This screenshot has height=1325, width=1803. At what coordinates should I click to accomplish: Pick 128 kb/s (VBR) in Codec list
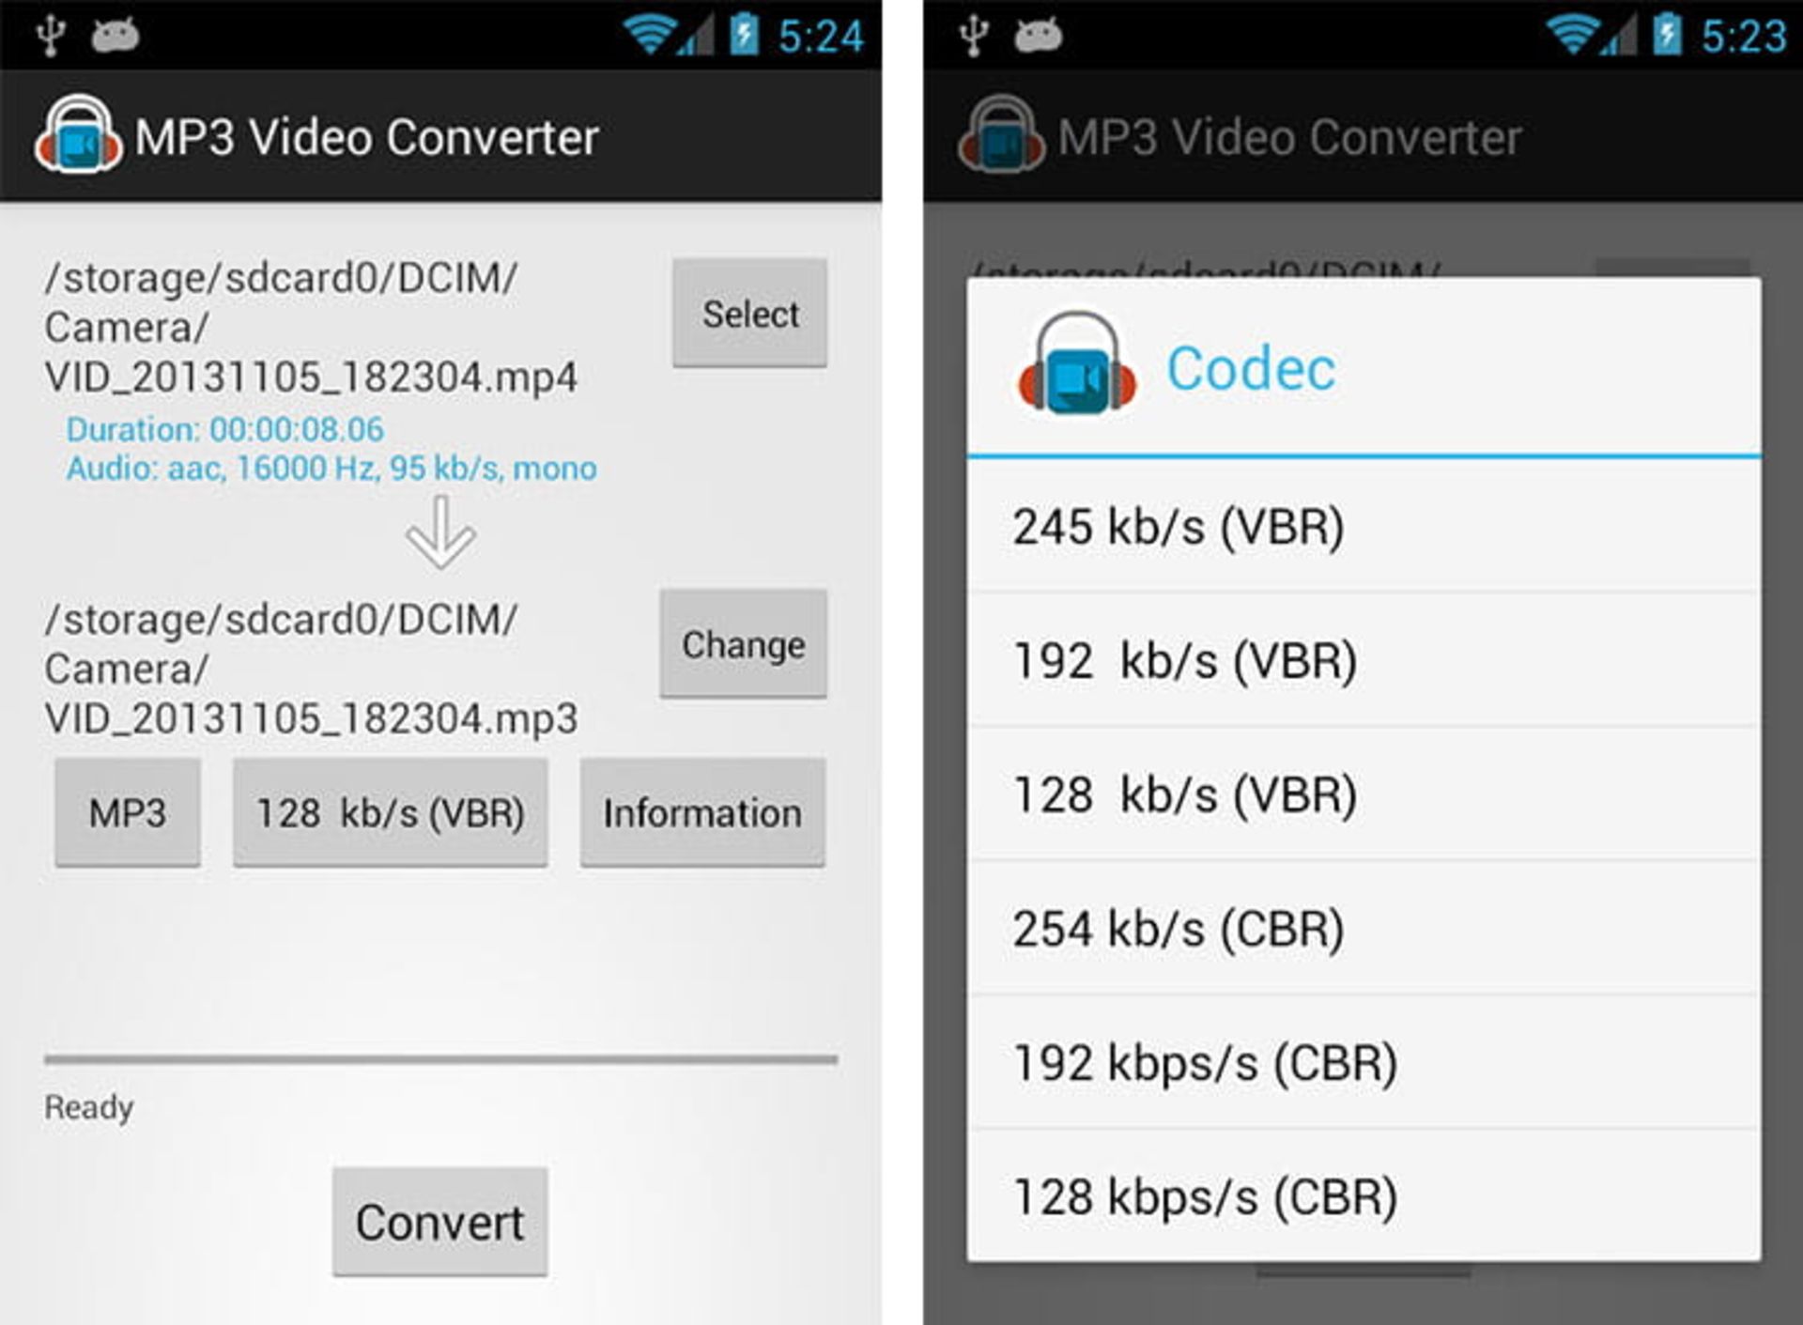pyautogui.click(x=1364, y=794)
